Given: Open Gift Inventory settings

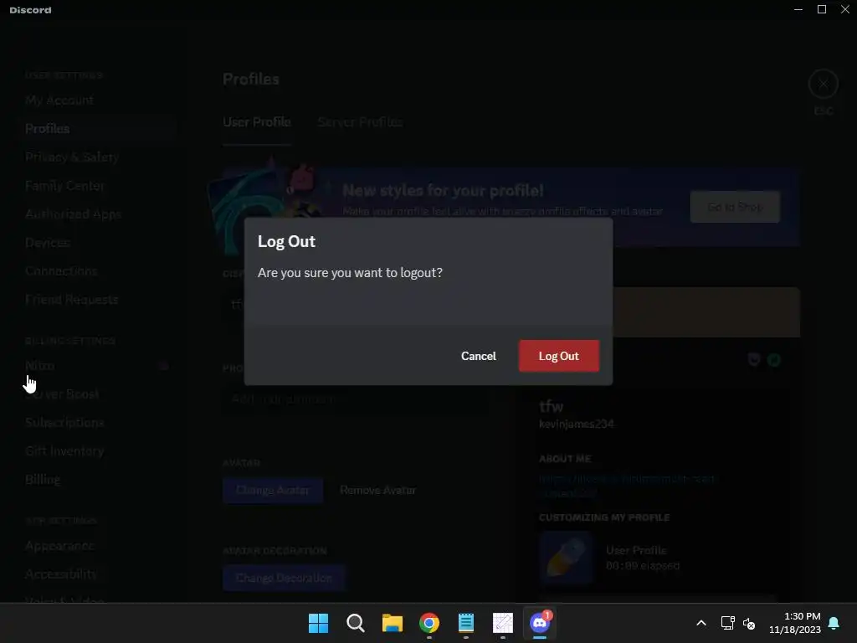Looking at the screenshot, I should (x=64, y=450).
